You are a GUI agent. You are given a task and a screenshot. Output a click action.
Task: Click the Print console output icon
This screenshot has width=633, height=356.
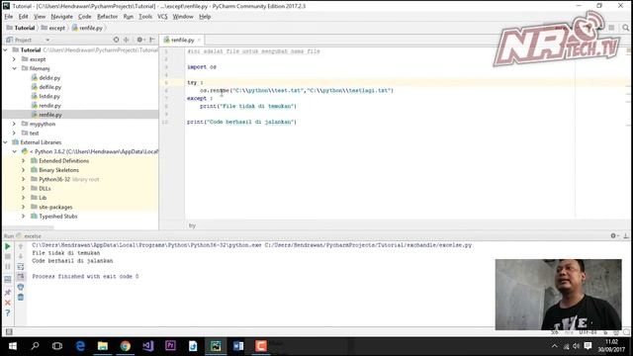(21, 287)
